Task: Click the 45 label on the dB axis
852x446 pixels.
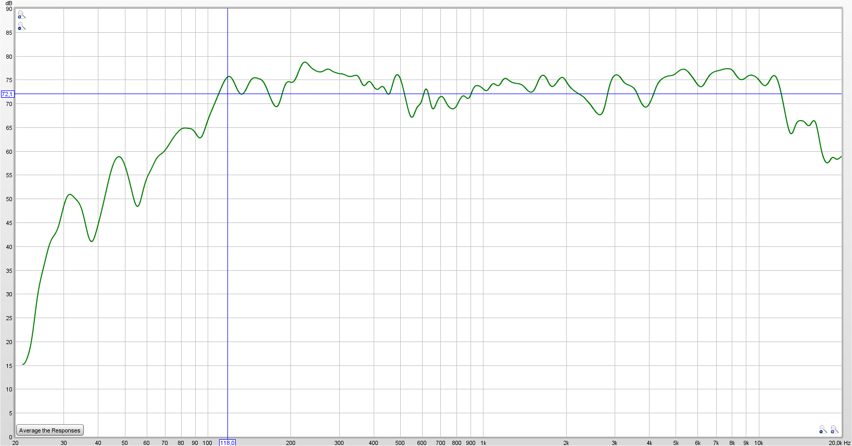Action: click(x=9, y=223)
